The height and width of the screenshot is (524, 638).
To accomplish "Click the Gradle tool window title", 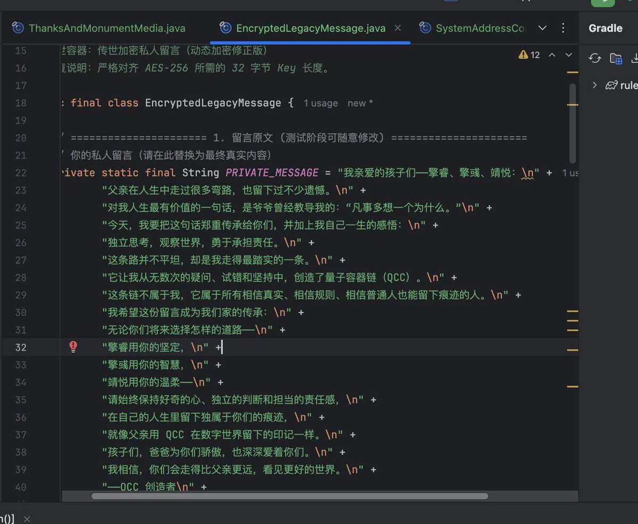I will coord(606,28).
